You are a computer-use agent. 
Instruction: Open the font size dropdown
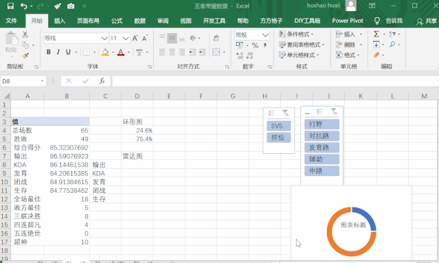point(126,38)
